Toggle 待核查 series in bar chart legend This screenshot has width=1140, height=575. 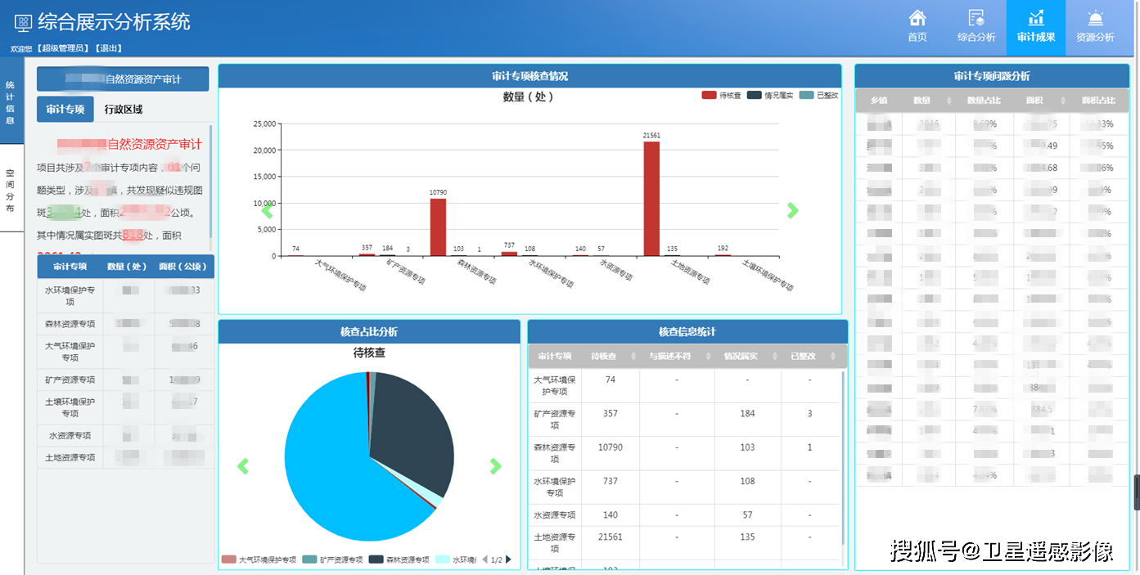click(722, 96)
